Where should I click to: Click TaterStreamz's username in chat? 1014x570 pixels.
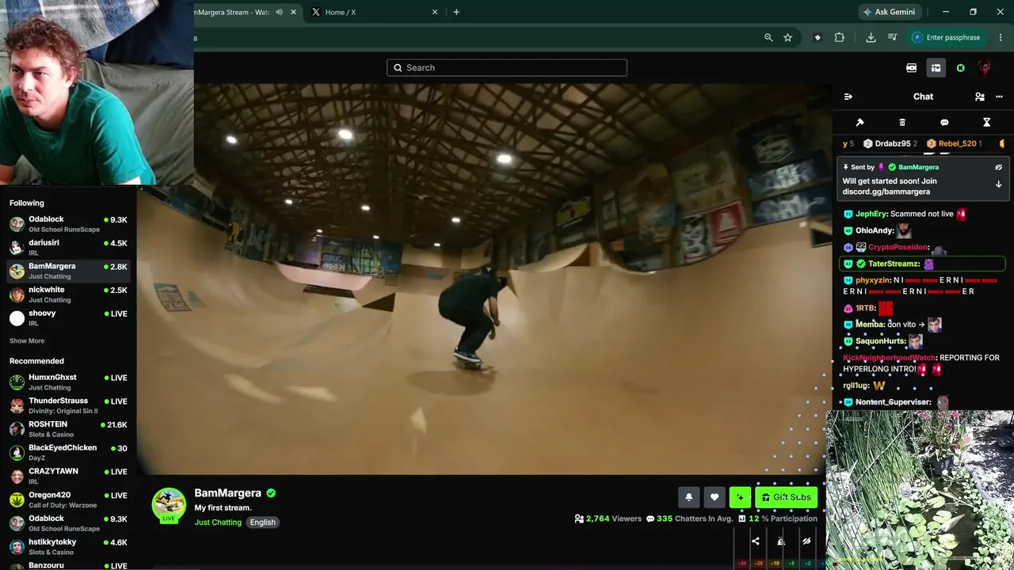(894, 264)
